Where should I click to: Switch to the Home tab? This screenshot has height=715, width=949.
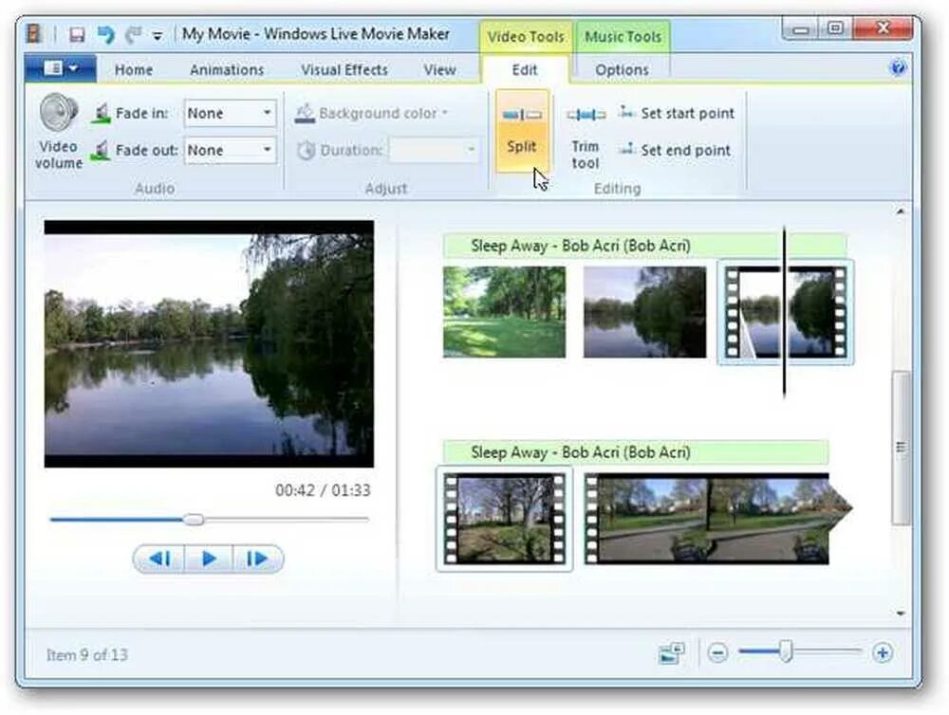[x=134, y=69]
